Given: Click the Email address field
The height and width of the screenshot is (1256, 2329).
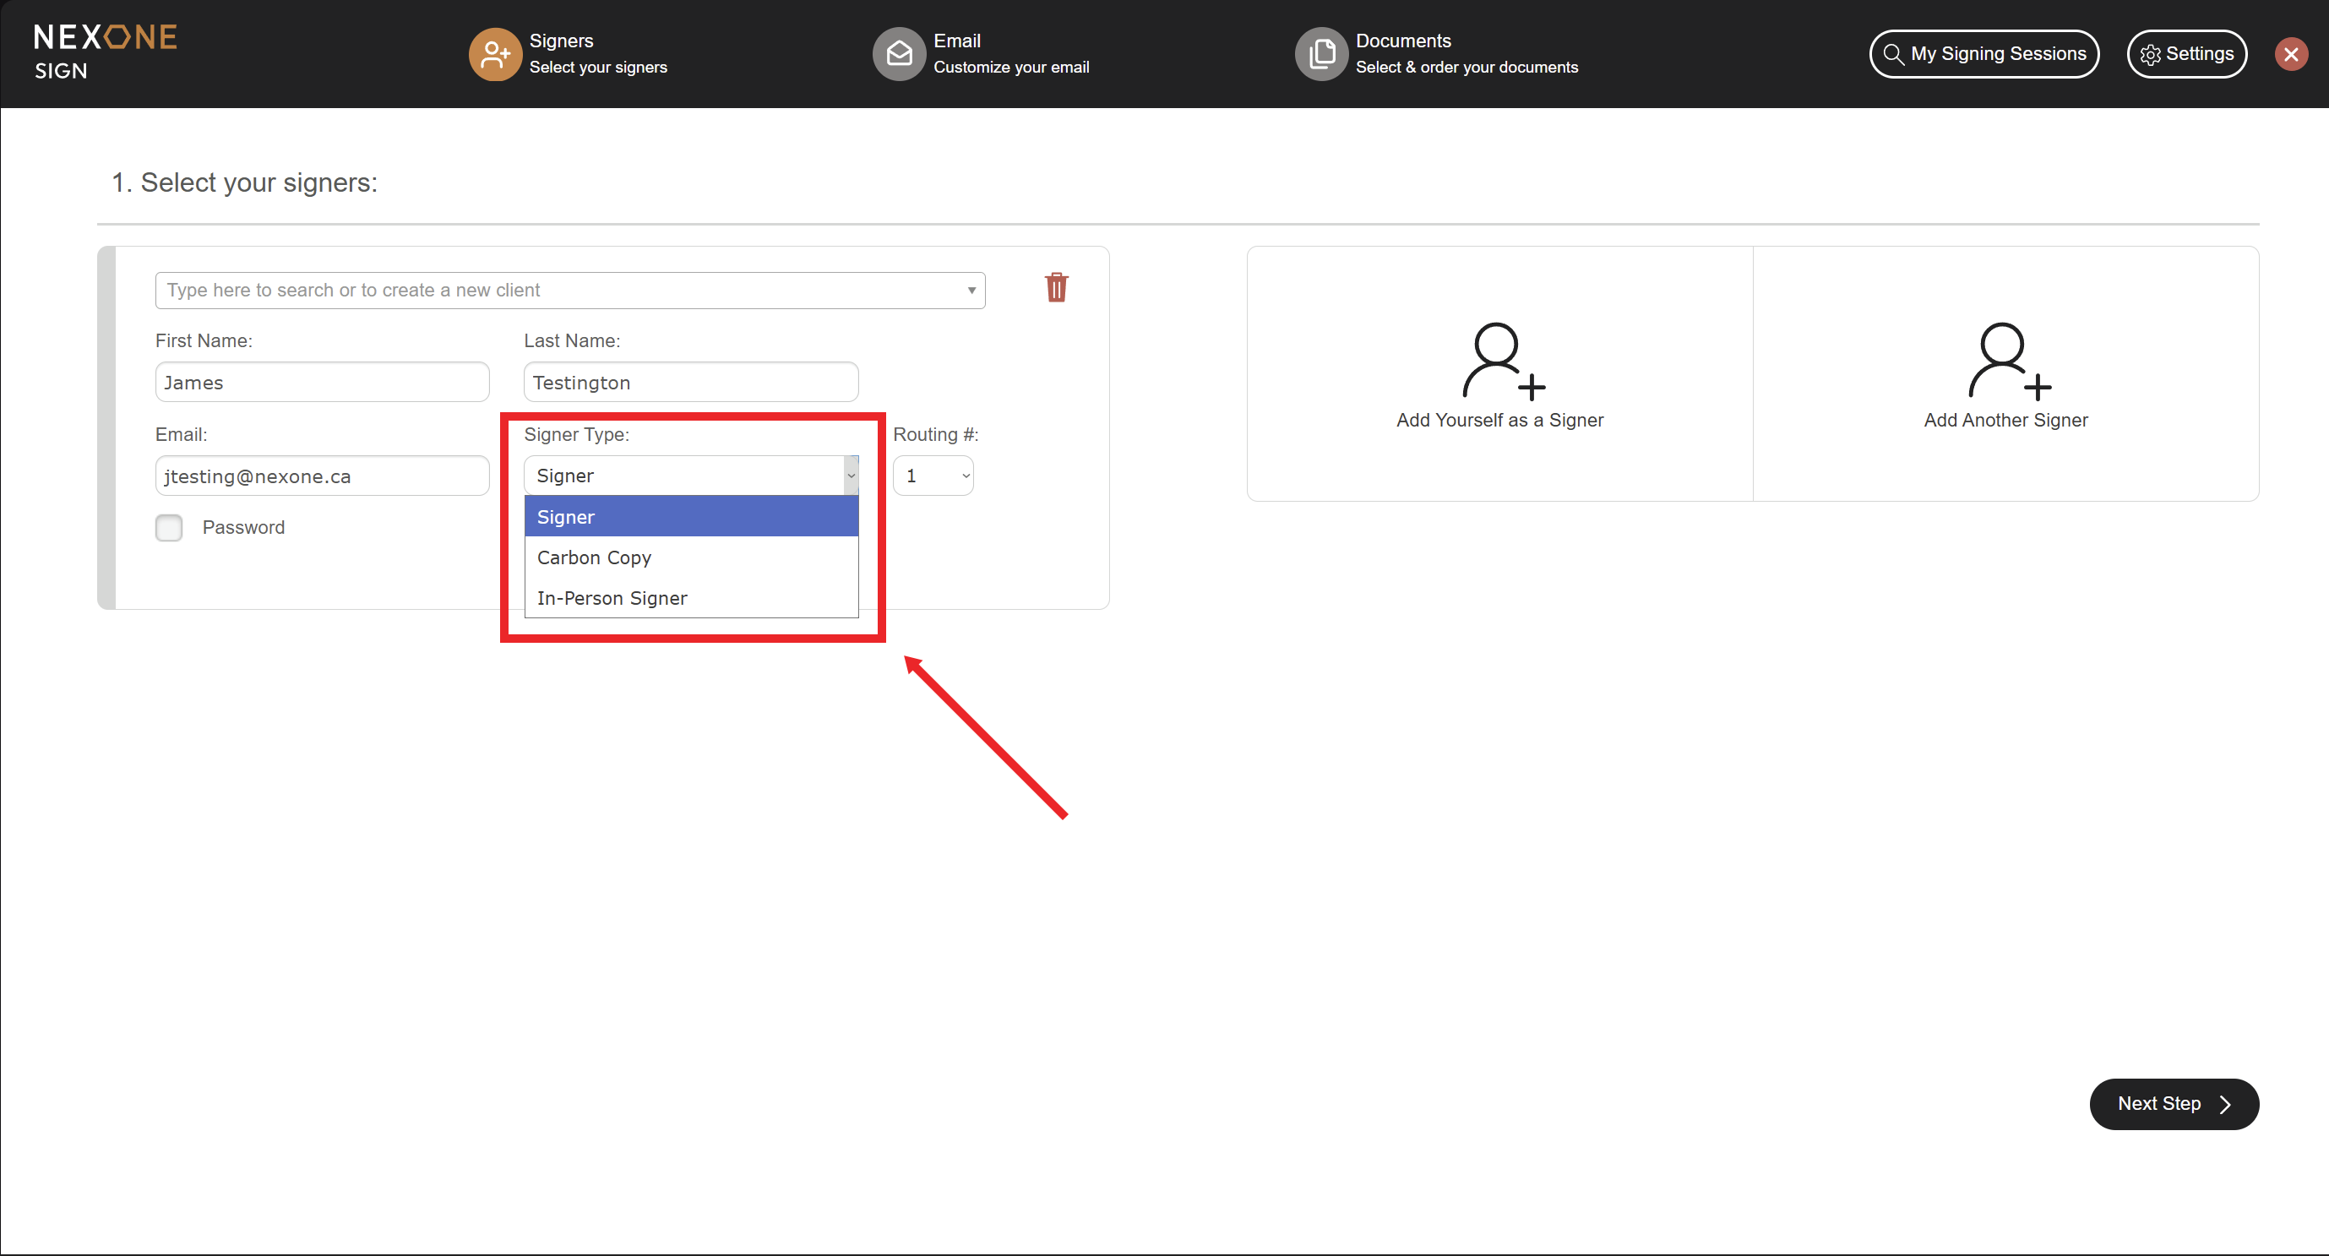Looking at the screenshot, I should tap(322, 476).
